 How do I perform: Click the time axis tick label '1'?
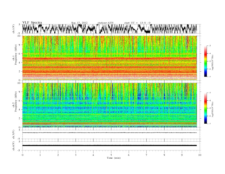click(40, 155)
